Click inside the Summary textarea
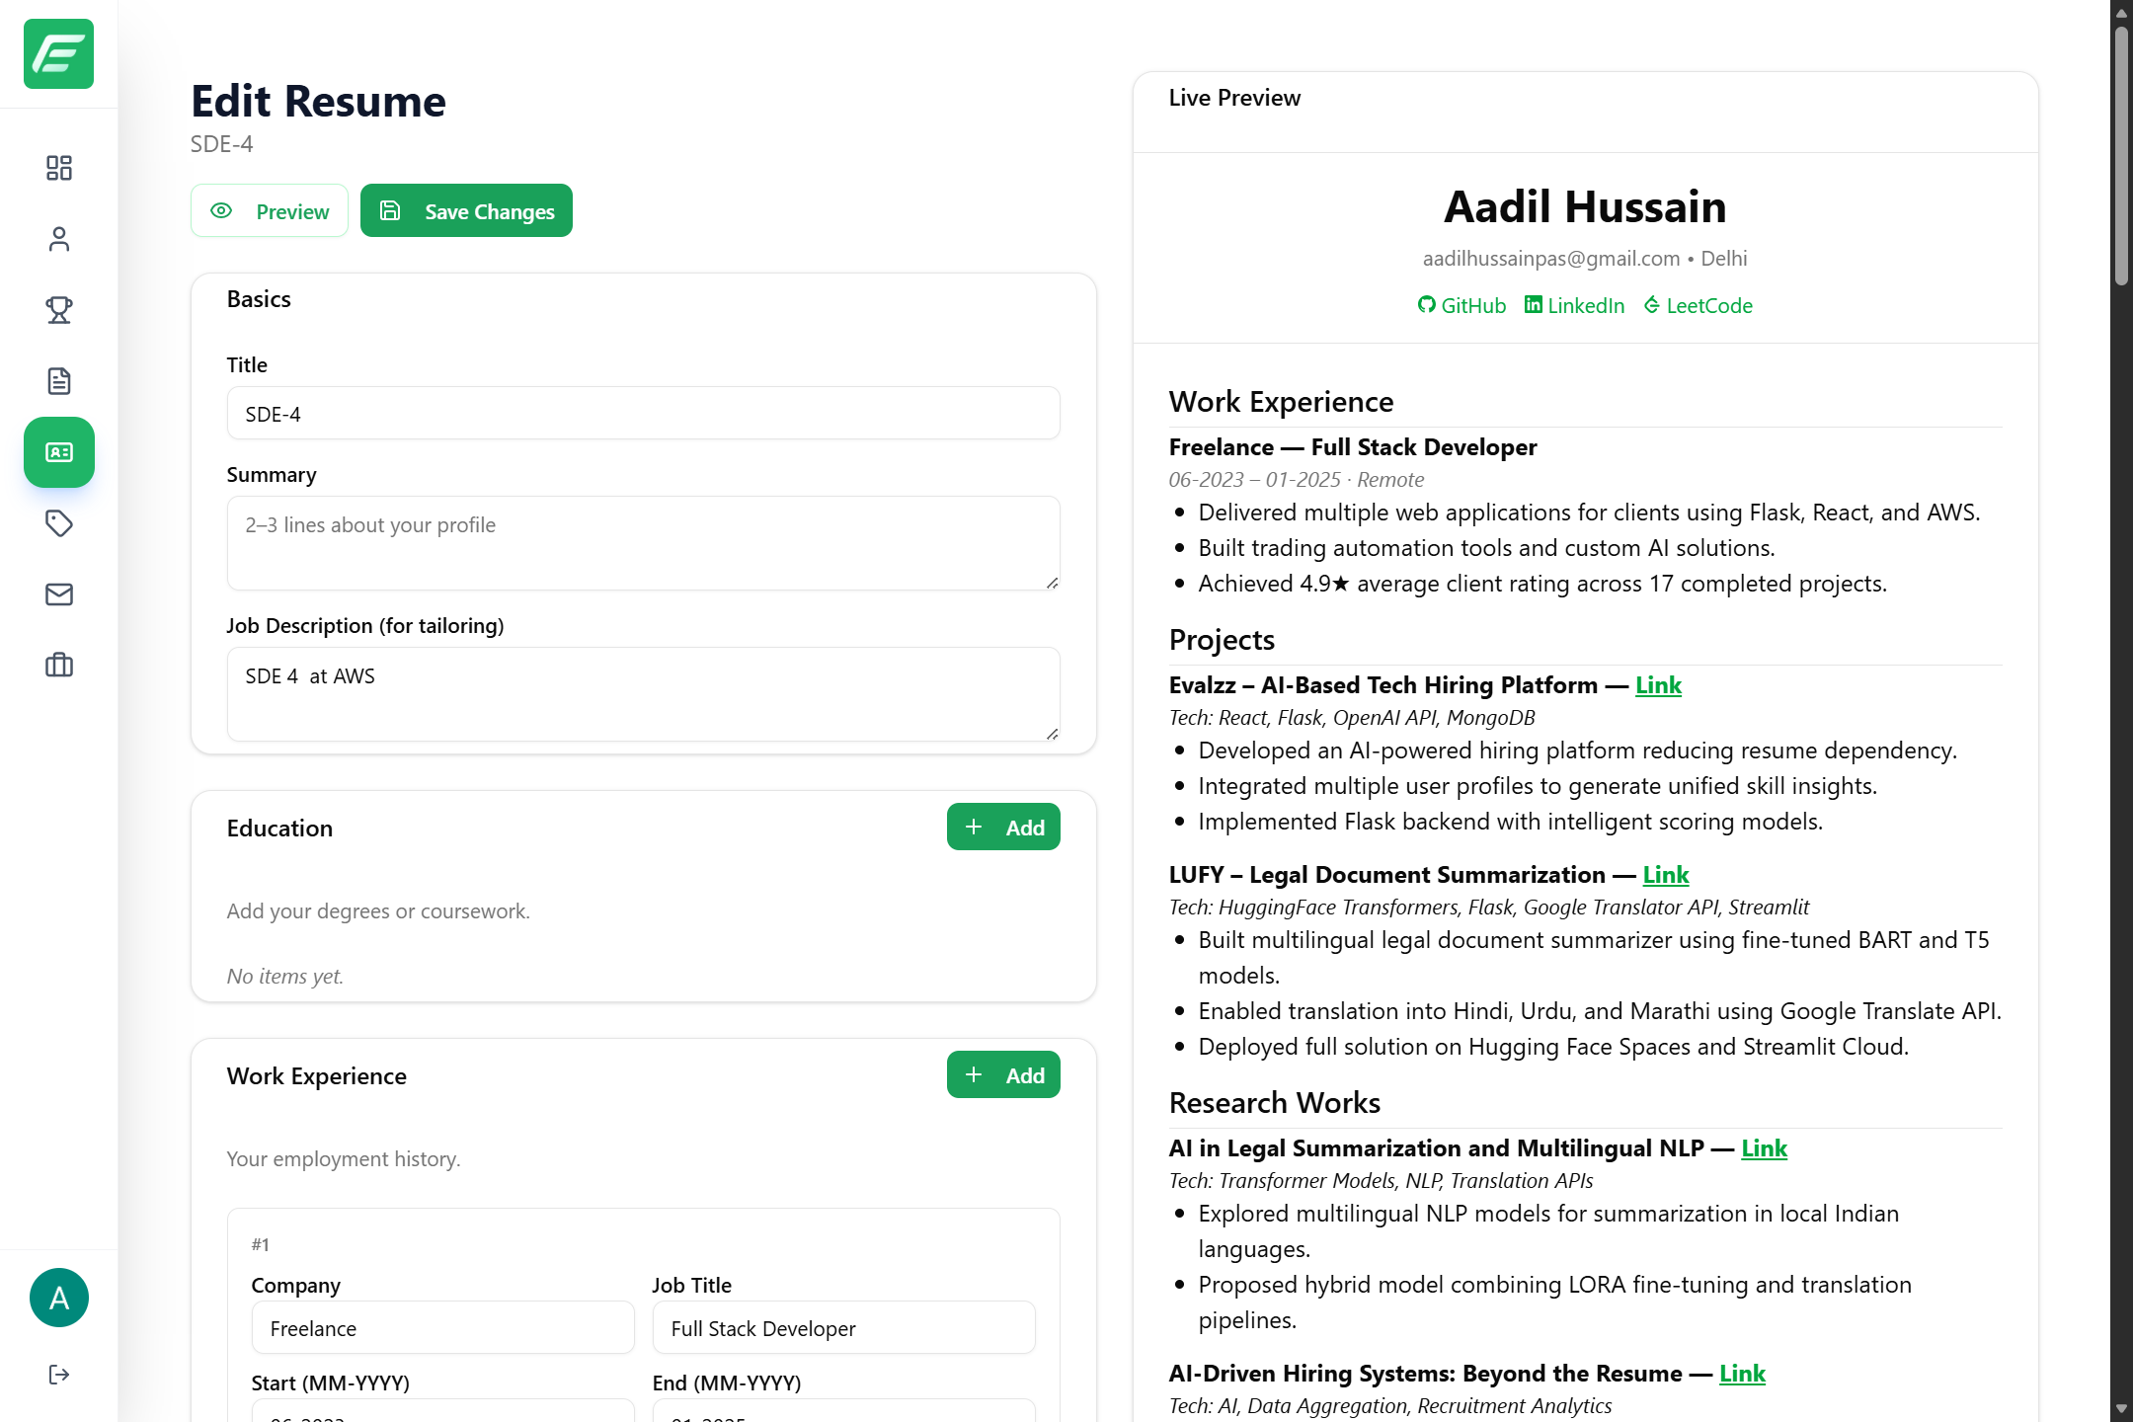 click(x=642, y=543)
